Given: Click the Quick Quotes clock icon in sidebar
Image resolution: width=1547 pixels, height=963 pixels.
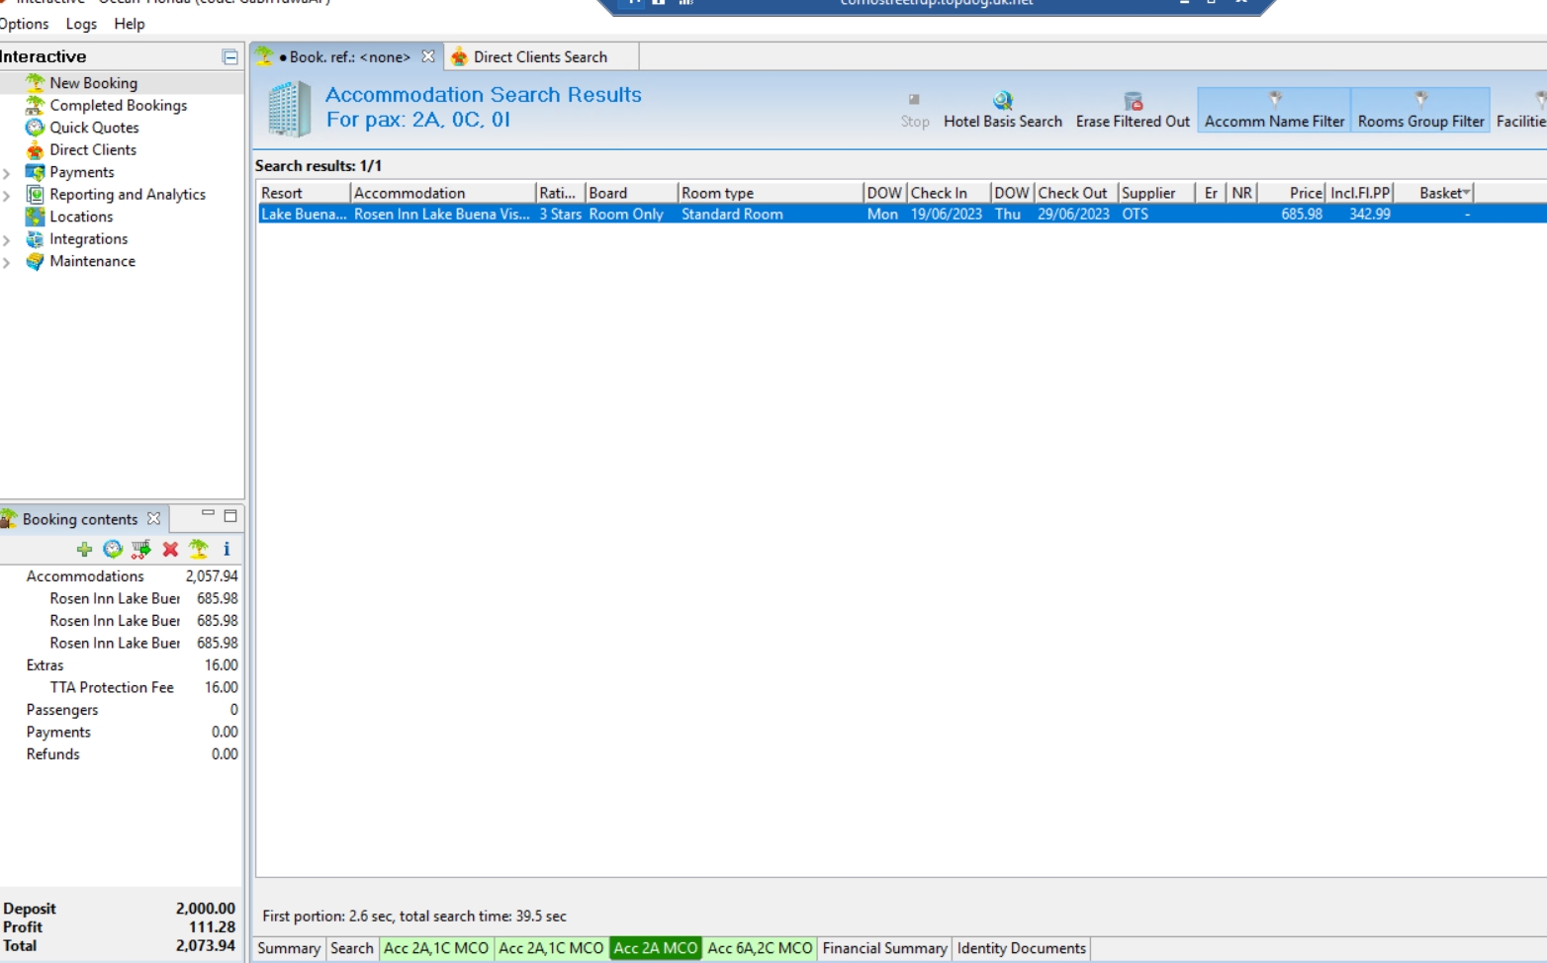Looking at the screenshot, I should click(x=35, y=128).
